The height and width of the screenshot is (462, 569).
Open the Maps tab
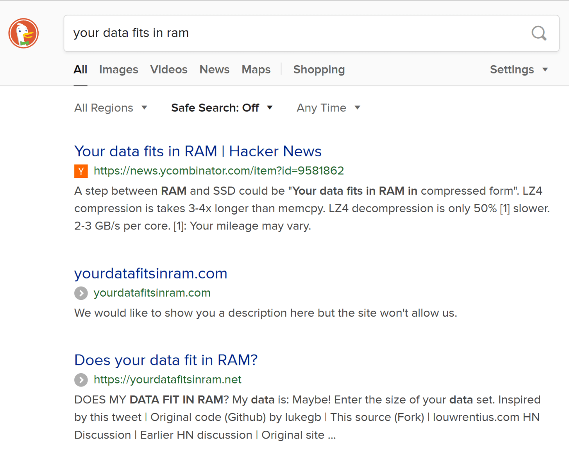coord(256,70)
